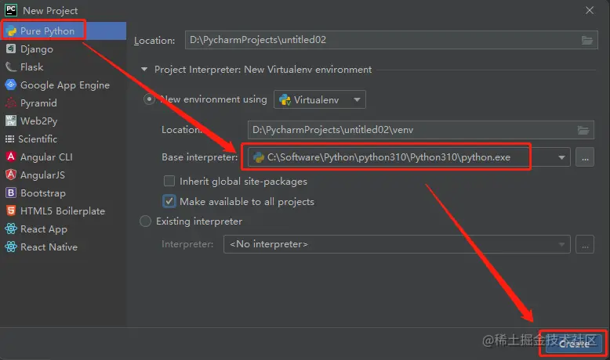Click the Pyramid framework icon
The width and height of the screenshot is (610, 360).
[11, 103]
